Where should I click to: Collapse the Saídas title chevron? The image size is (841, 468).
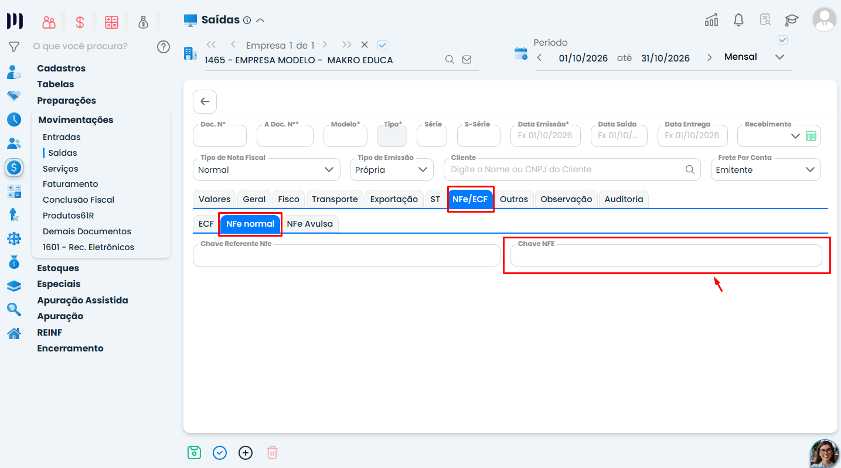click(261, 20)
